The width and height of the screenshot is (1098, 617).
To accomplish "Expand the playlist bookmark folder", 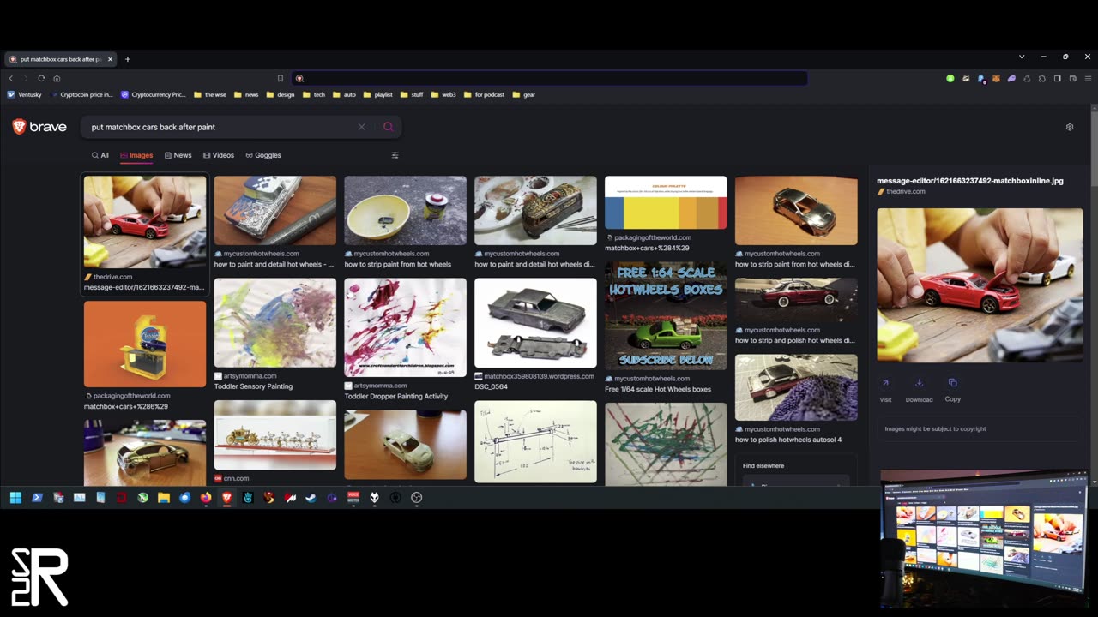I will 378,94.
